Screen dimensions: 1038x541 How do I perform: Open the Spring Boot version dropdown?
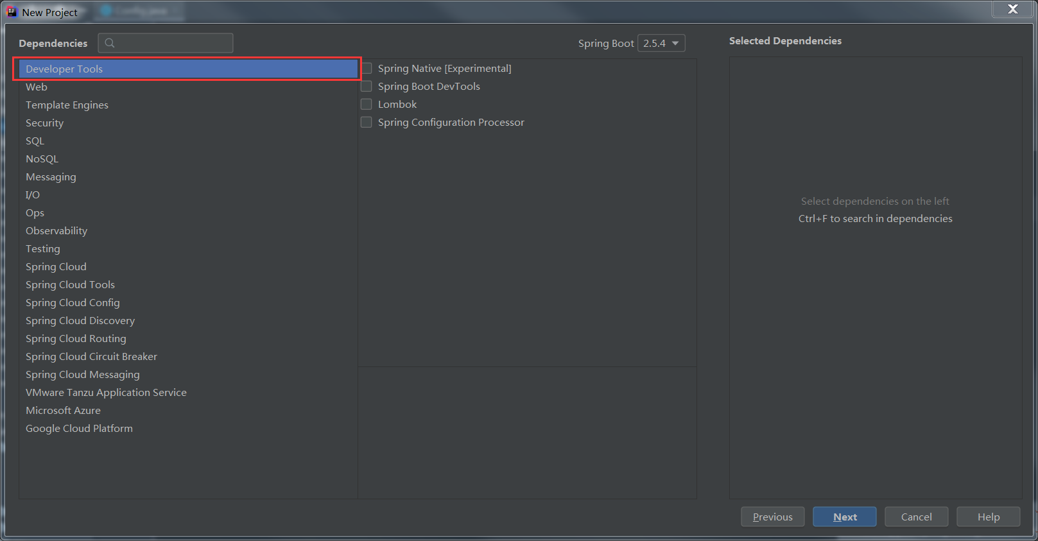point(661,43)
